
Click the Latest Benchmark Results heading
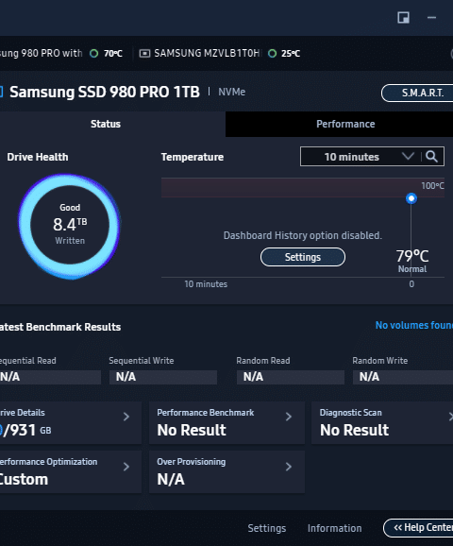(x=60, y=327)
